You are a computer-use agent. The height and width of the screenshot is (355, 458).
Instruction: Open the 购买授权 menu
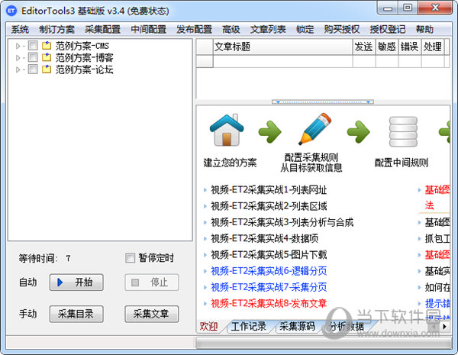tap(342, 30)
